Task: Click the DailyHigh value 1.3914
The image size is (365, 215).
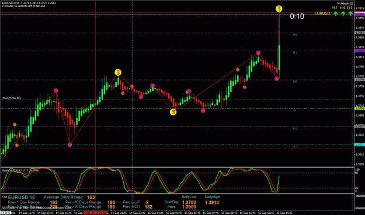Action: tap(212, 202)
